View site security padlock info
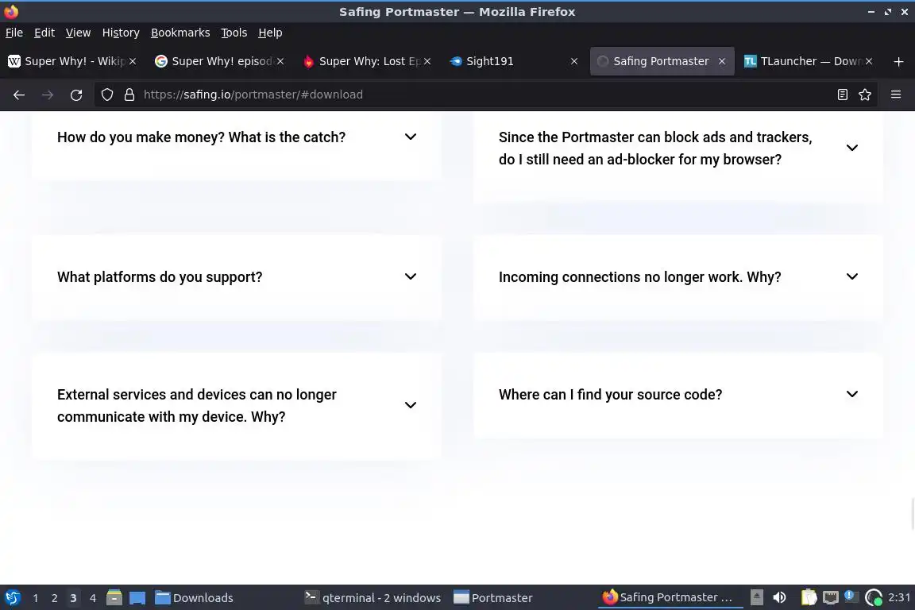The image size is (915, 610). click(x=129, y=95)
